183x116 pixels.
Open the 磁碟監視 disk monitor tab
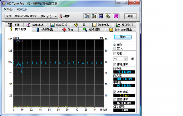pyautogui.click(x=59, y=25)
